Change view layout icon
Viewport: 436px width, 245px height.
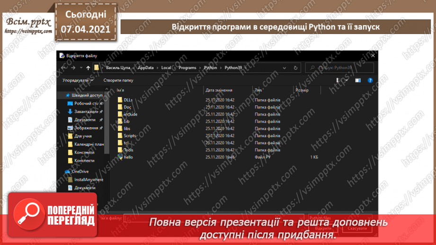tap(339, 80)
